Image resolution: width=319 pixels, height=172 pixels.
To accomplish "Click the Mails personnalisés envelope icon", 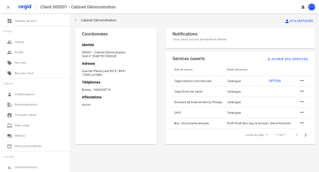I will tap(9, 146).
